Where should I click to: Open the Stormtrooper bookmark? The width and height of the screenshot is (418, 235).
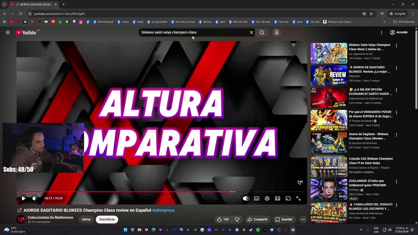(104, 22)
